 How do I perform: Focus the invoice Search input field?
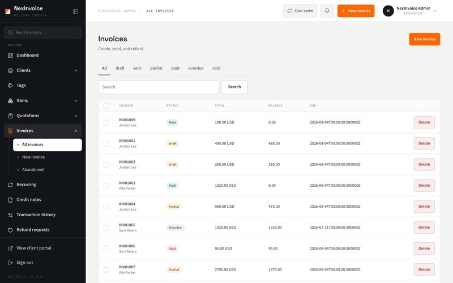(x=159, y=87)
